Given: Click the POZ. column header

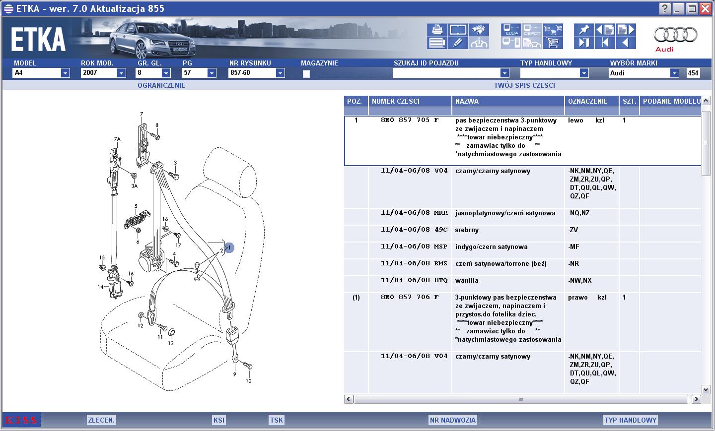Looking at the screenshot, I should point(356,101).
